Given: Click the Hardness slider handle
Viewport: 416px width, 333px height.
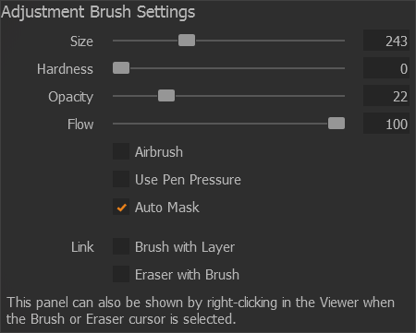Looking at the screenshot, I should click(x=121, y=68).
